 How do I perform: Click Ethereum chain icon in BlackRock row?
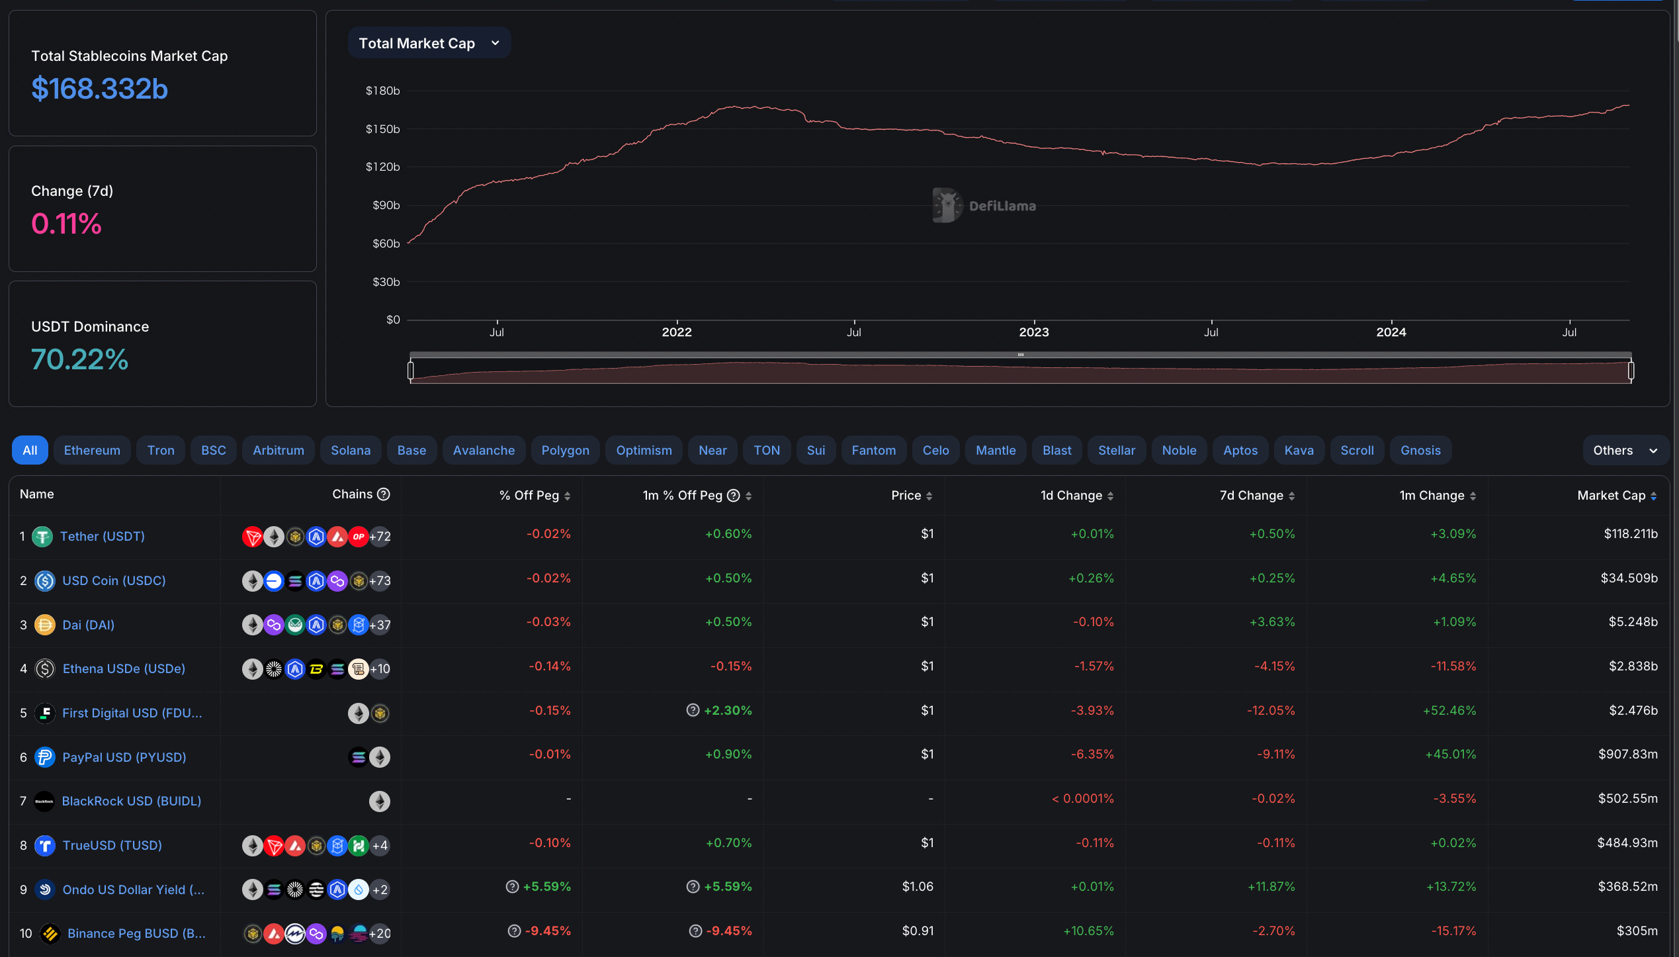point(380,801)
